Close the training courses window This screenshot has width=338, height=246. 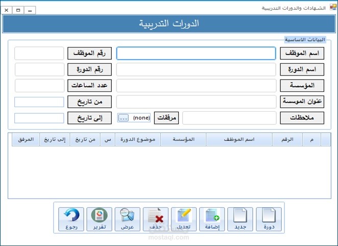point(7,10)
